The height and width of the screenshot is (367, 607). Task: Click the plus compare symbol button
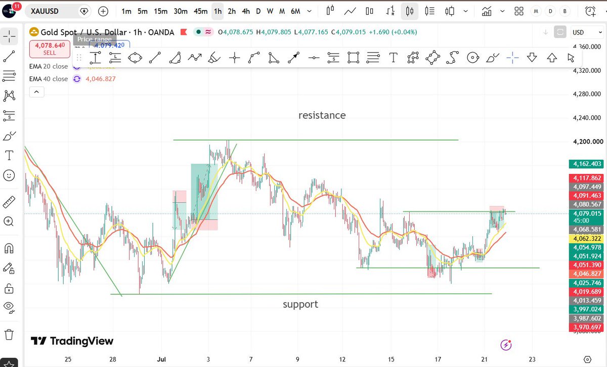click(x=103, y=11)
